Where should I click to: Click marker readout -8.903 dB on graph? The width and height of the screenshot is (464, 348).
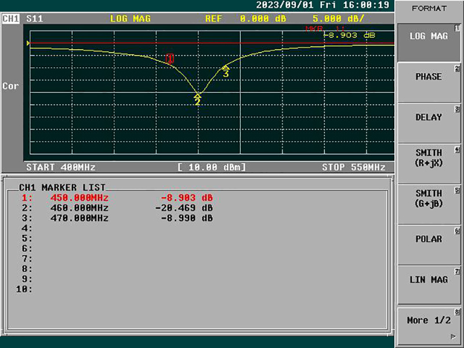coord(349,35)
